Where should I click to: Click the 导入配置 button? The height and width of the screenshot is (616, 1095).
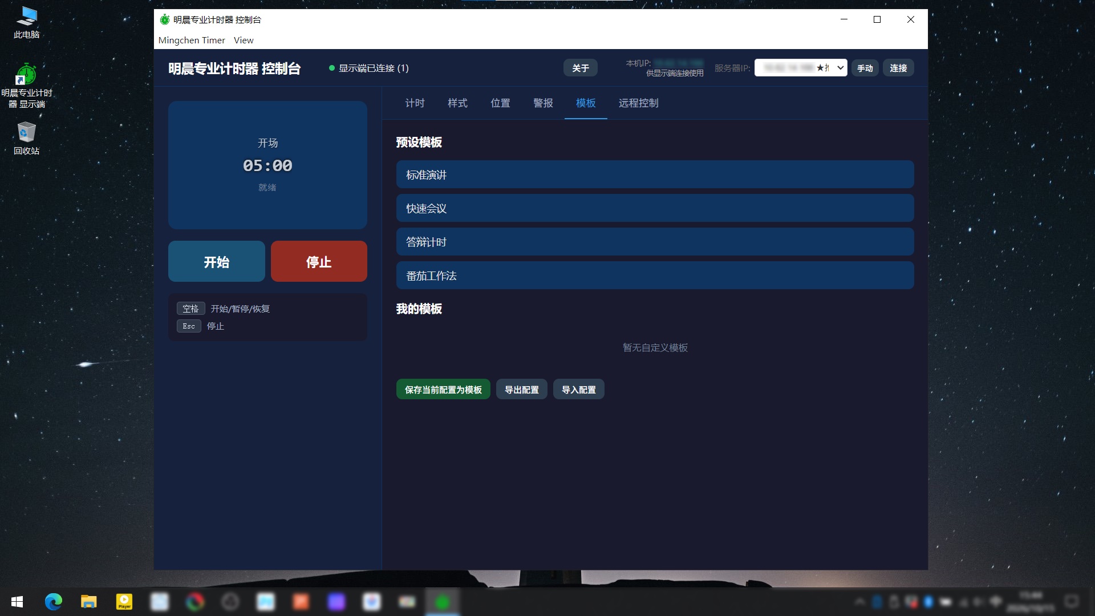pos(578,390)
